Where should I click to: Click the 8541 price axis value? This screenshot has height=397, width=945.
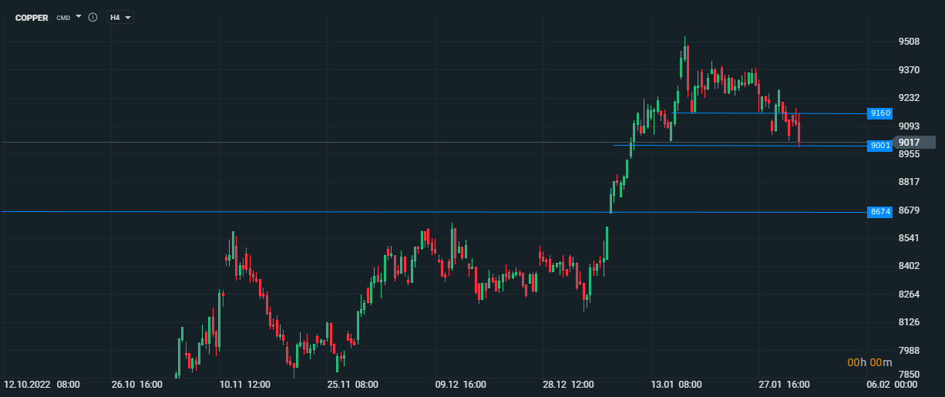point(909,237)
